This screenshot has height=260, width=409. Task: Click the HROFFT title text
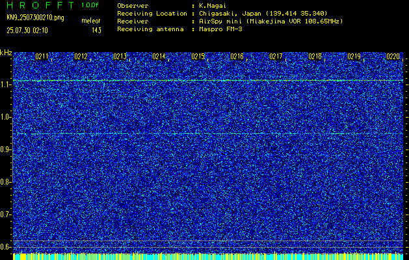40,5
